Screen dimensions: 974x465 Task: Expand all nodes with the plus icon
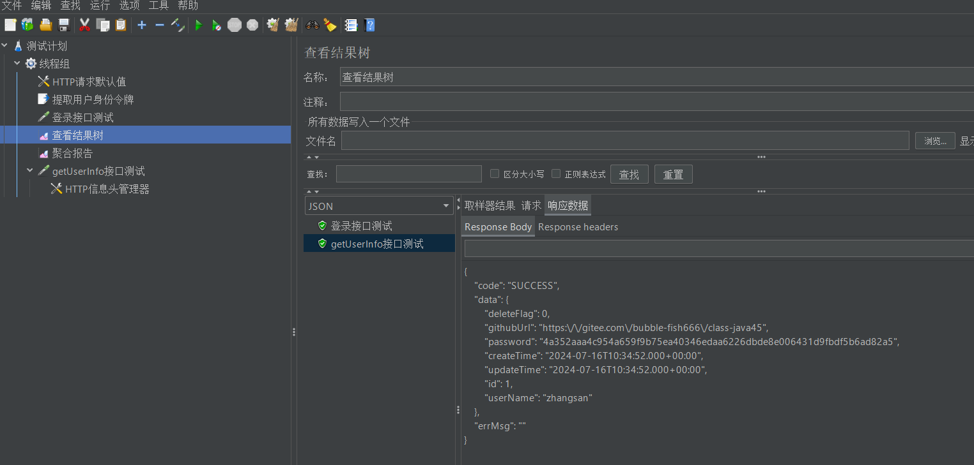pos(142,25)
